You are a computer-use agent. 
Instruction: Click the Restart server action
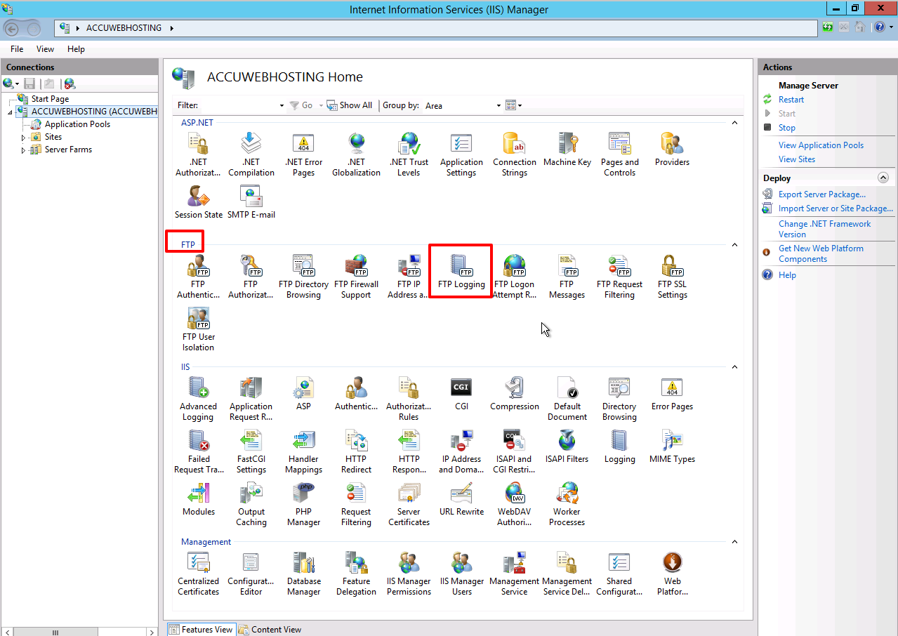(x=791, y=99)
